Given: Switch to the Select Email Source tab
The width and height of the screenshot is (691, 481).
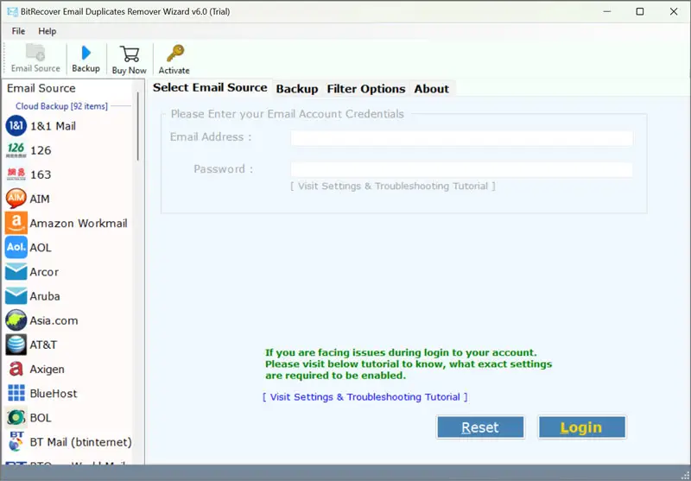Looking at the screenshot, I should [210, 88].
